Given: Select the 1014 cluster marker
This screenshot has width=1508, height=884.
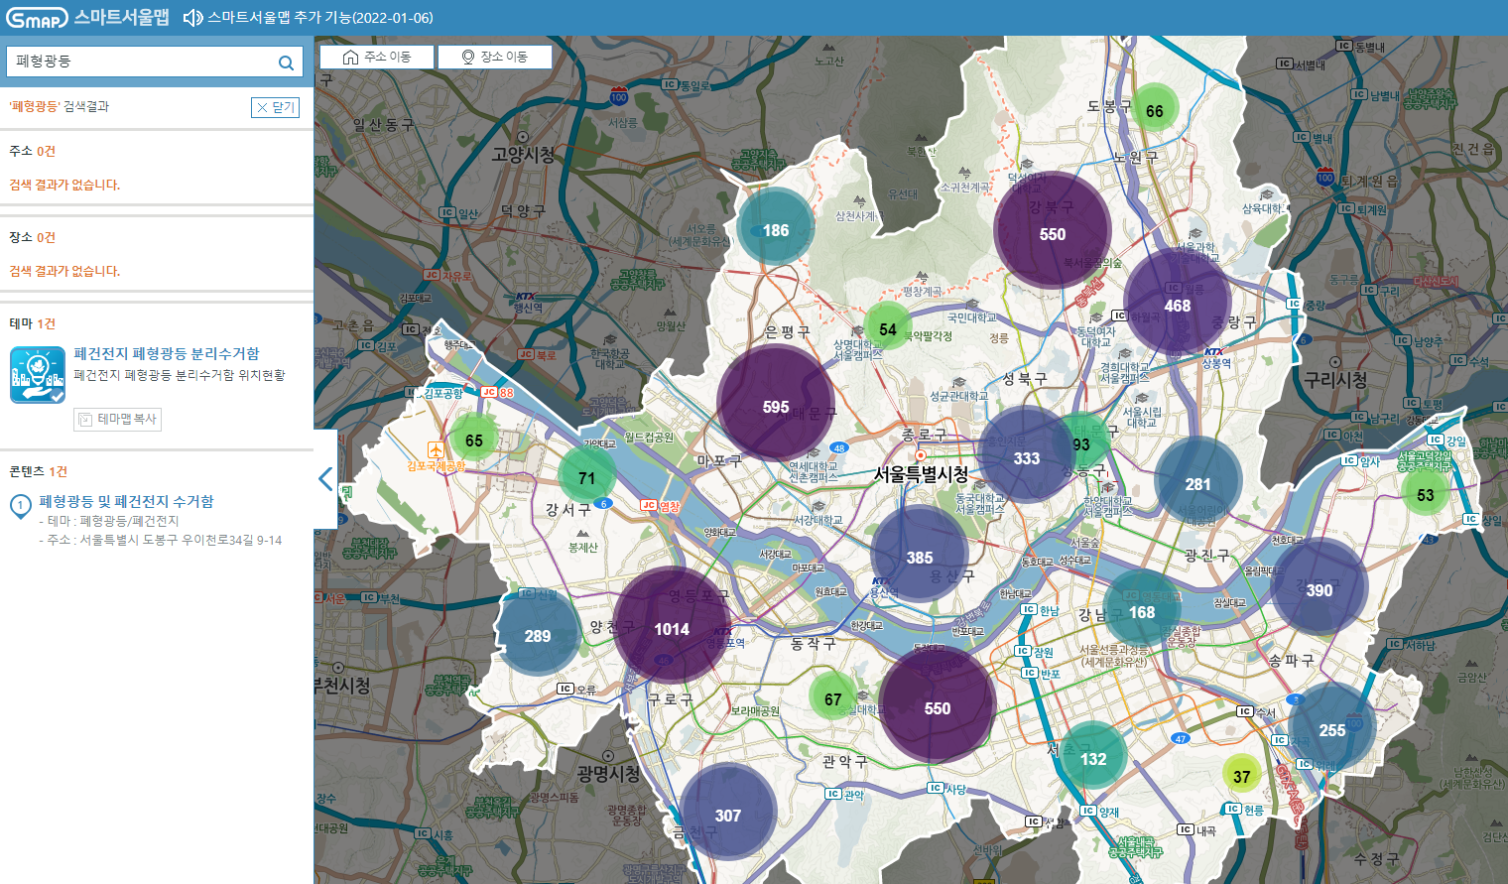Looking at the screenshot, I should click(x=672, y=625).
